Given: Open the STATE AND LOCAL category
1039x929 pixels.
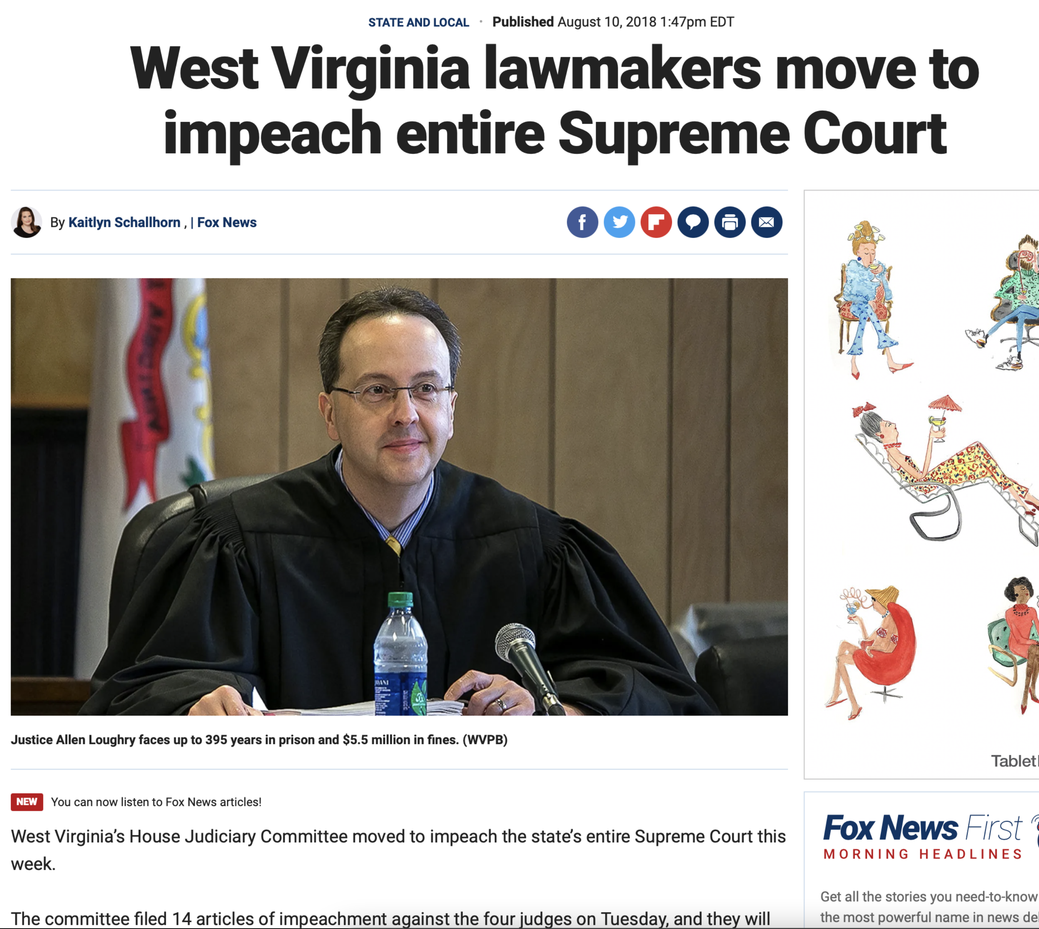Looking at the screenshot, I should pyautogui.click(x=418, y=22).
